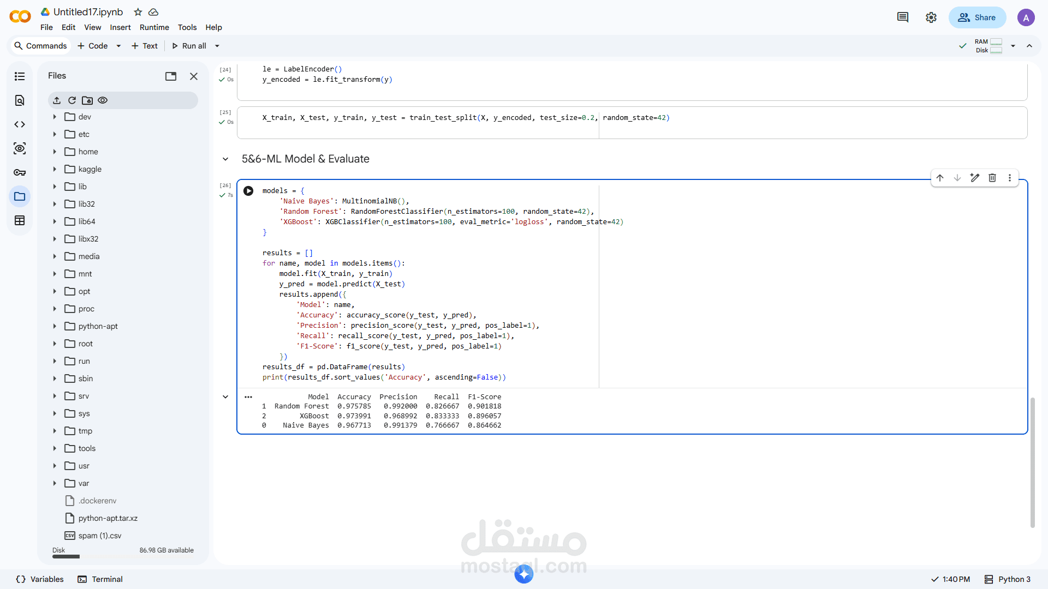Open Code snippets sidebar icon
The width and height of the screenshot is (1048, 589).
(x=20, y=124)
